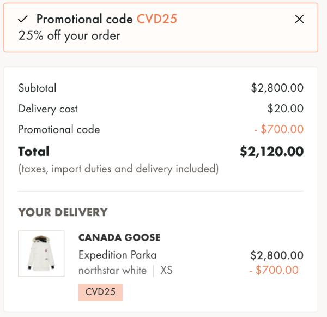Click the CANADA GOOSE brand name
Screen dimensions: 327x317
click(119, 237)
